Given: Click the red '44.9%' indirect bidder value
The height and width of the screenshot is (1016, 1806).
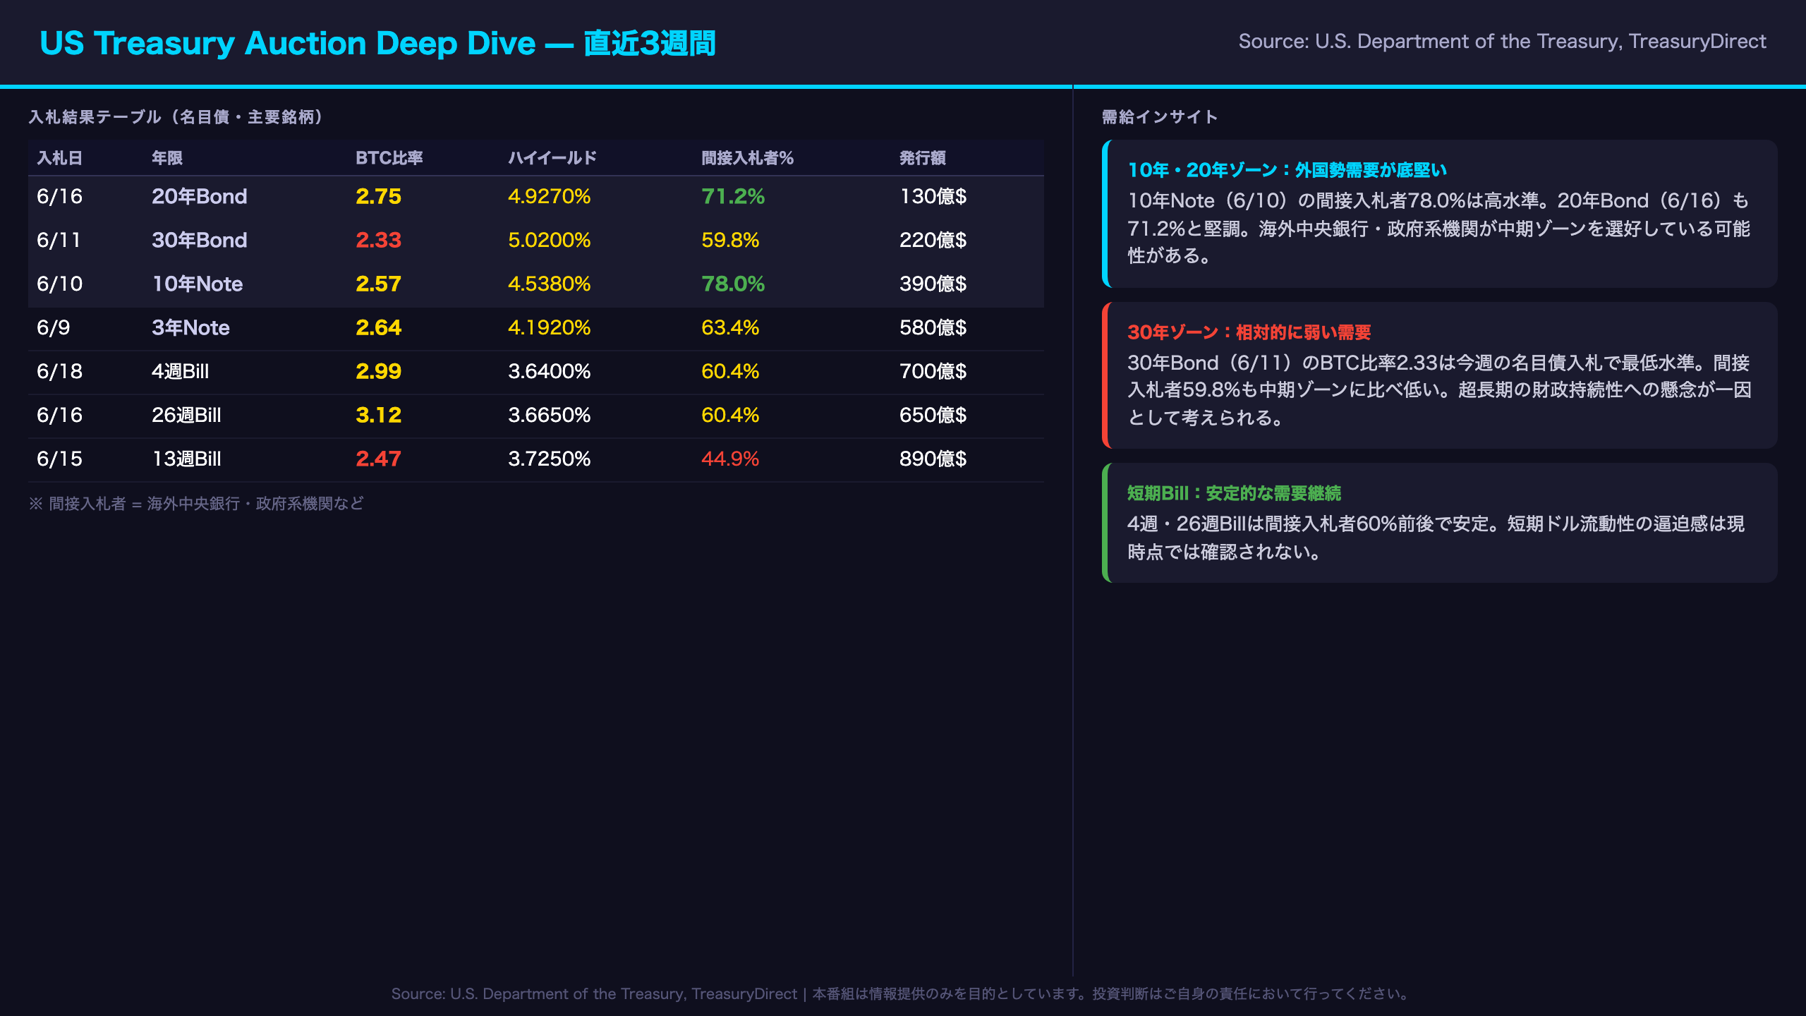Looking at the screenshot, I should (x=730, y=459).
